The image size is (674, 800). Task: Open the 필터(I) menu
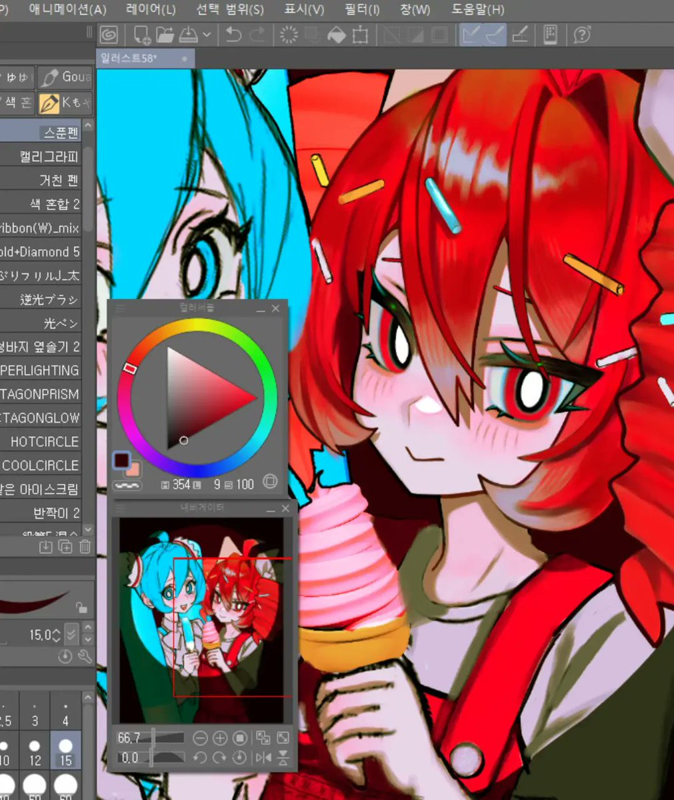pos(362,9)
